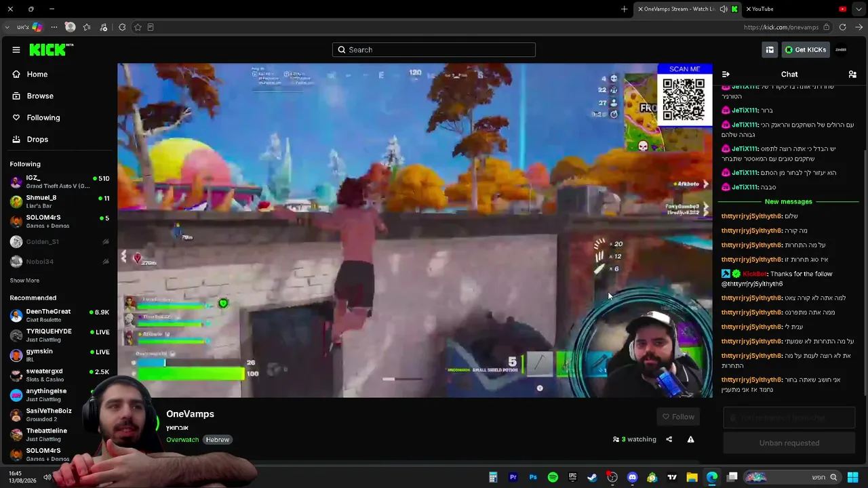Image resolution: width=868 pixels, height=488 pixels.
Task: Open gymskin recommended channel
Action: [60, 354]
